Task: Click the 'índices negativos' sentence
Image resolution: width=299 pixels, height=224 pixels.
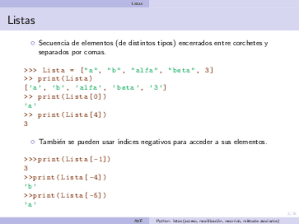Action: pyautogui.click(x=153, y=142)
